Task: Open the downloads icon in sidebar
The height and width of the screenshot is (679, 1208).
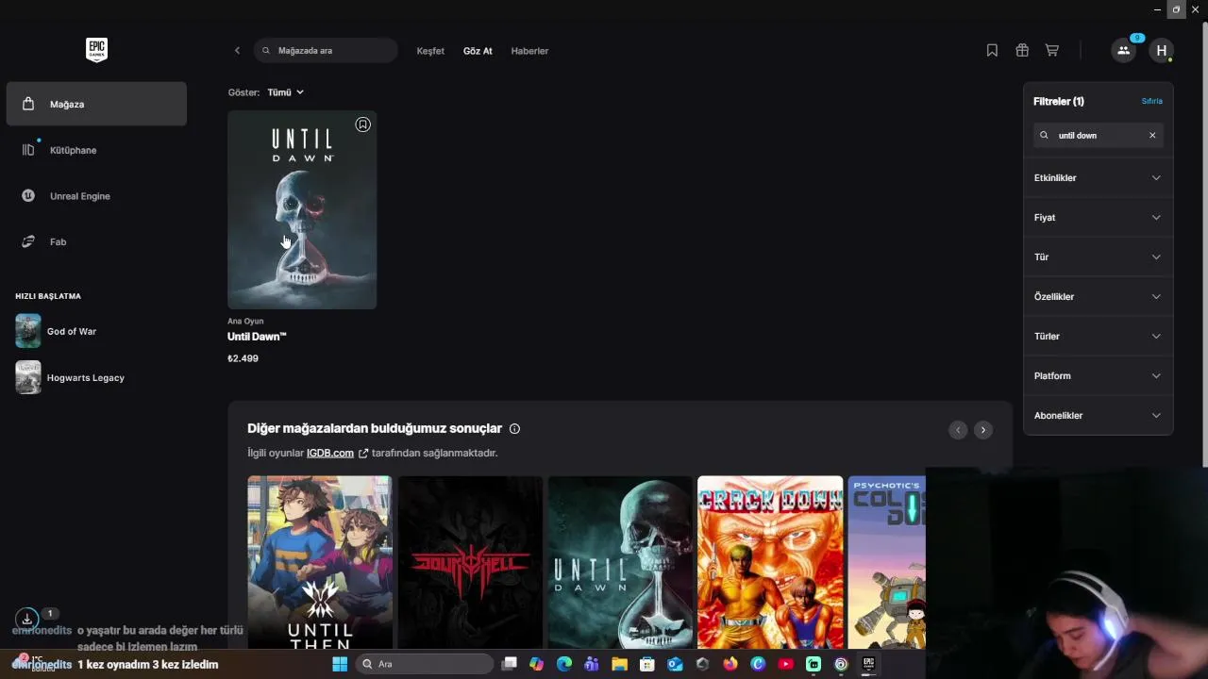Action: pyautogui.click(x=27, y=619)
